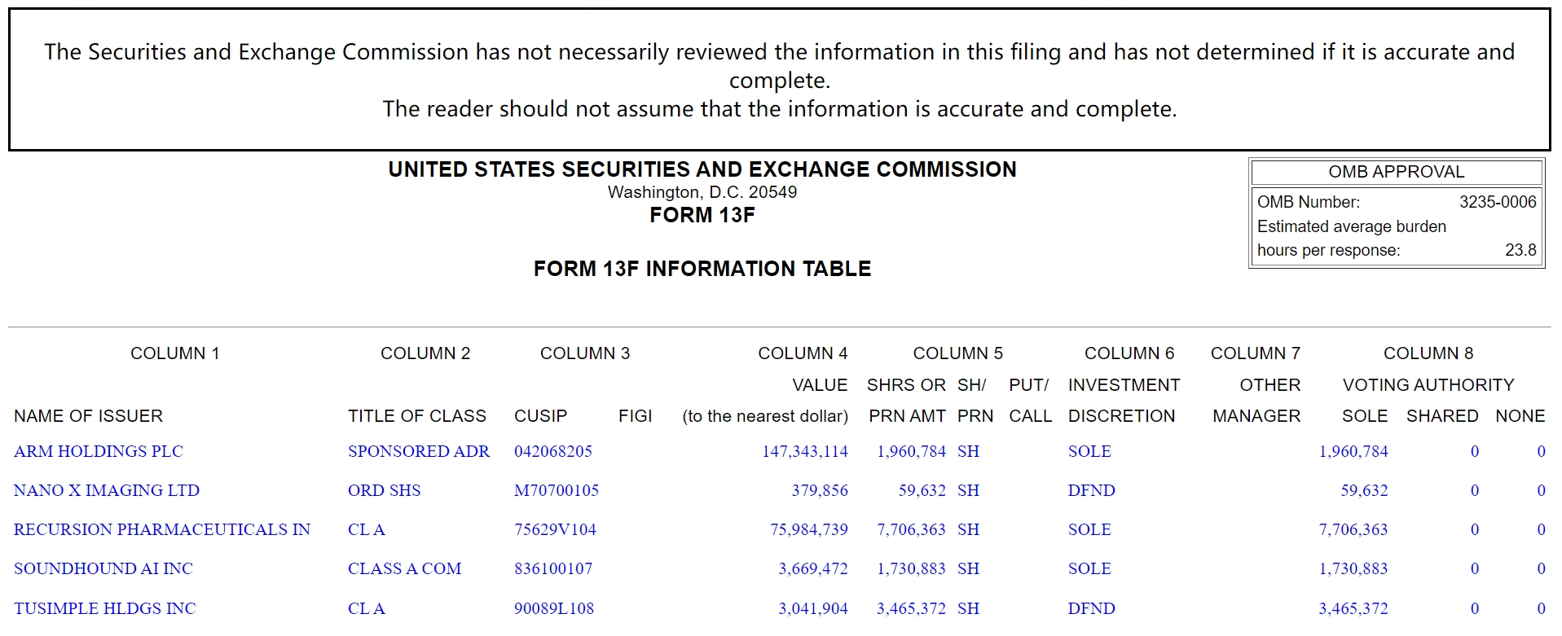Select the VOTING AUTHORITY header
The height and width of the screenshot is (636, 1562).
[x=1428, y=385]
